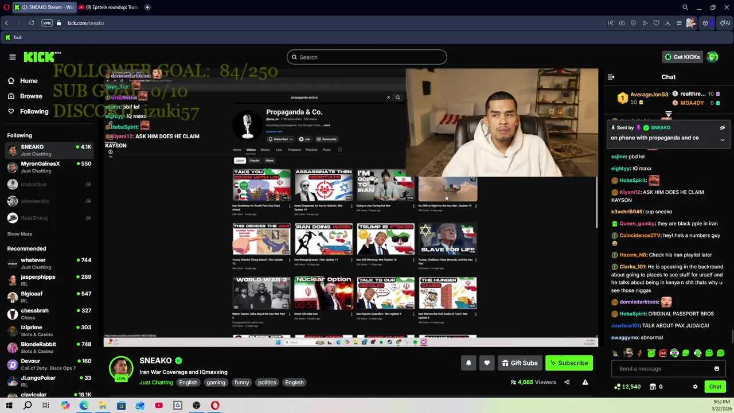Open the user profile avatar menu
734x413 pixels.
(x=712, y=57)
